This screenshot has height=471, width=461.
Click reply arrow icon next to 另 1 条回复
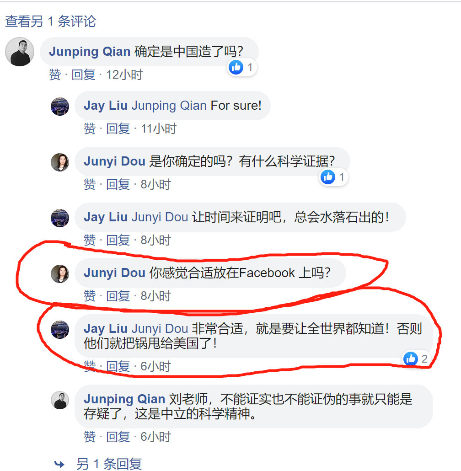pyautogui.click(x=59, y=464)
